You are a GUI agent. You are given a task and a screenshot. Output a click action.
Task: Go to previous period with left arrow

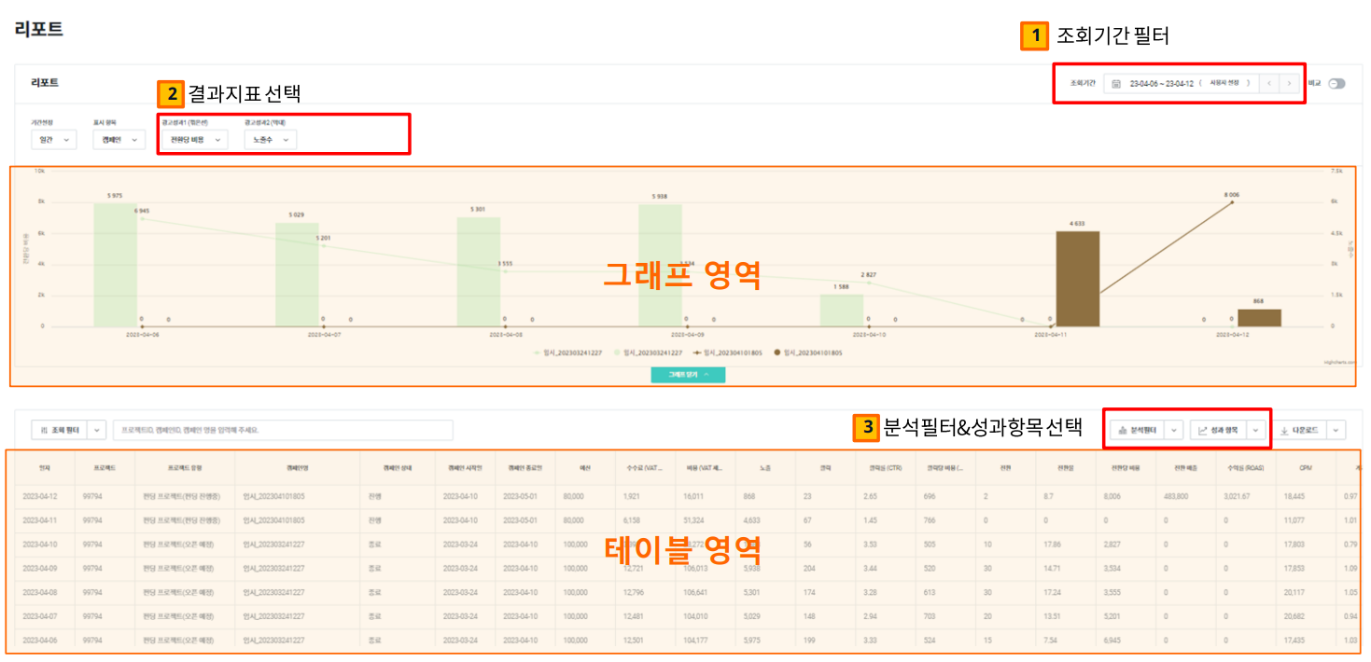(1269, 84)
